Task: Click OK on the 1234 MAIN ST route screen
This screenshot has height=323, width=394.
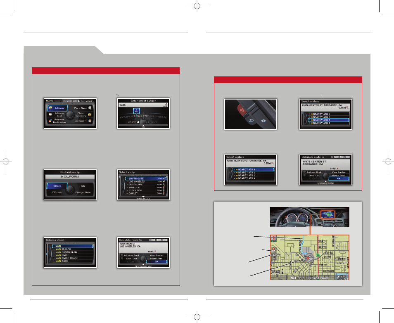Action: click(157, 262)
